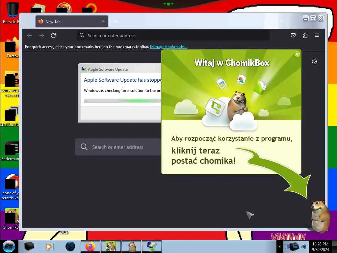
Task: Click the Apple Software Update dialog title
Action: (108, 70)
